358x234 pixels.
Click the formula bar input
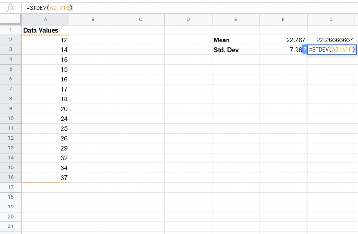pos(186,8)
